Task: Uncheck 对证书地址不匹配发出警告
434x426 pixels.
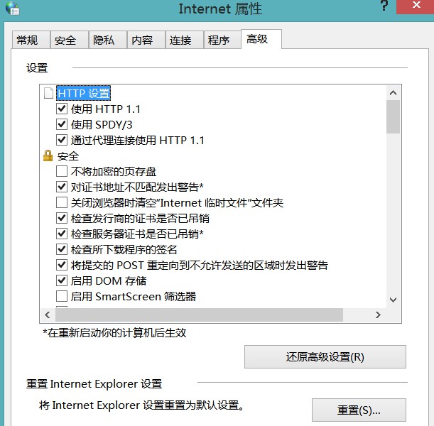Action: pyautogui.click(x=62, y=187)
